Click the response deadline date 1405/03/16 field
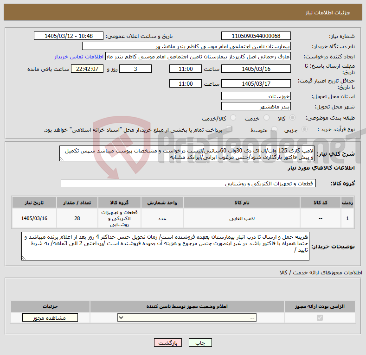Screen dimensions: 366x355 coord(256,69)
